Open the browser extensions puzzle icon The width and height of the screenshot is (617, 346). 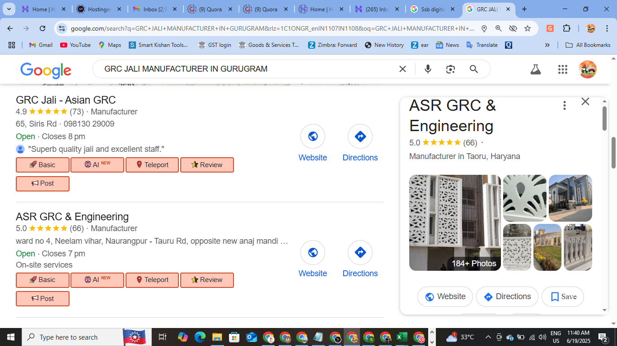tap(566, 28)
